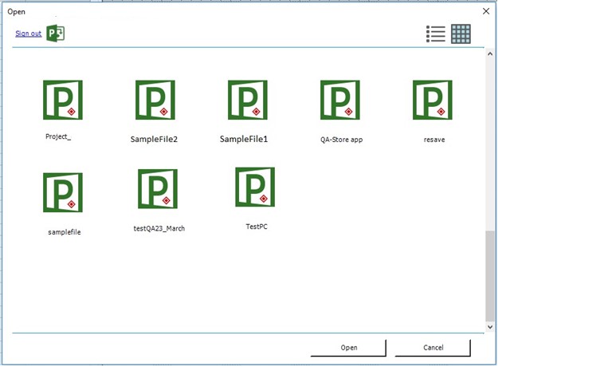Switch to list view
Screen dimensions: 612x367
(436, 34)
